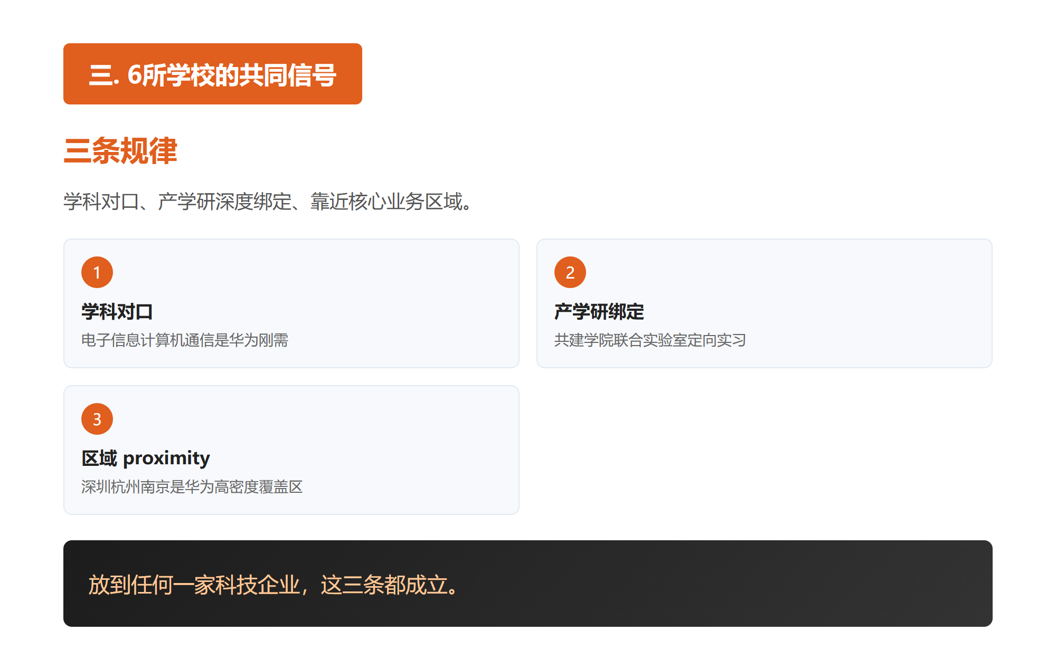Select the card title '产学研绑定'
1056x669 pixels.
pyautogui.click(x=599, y=311)
